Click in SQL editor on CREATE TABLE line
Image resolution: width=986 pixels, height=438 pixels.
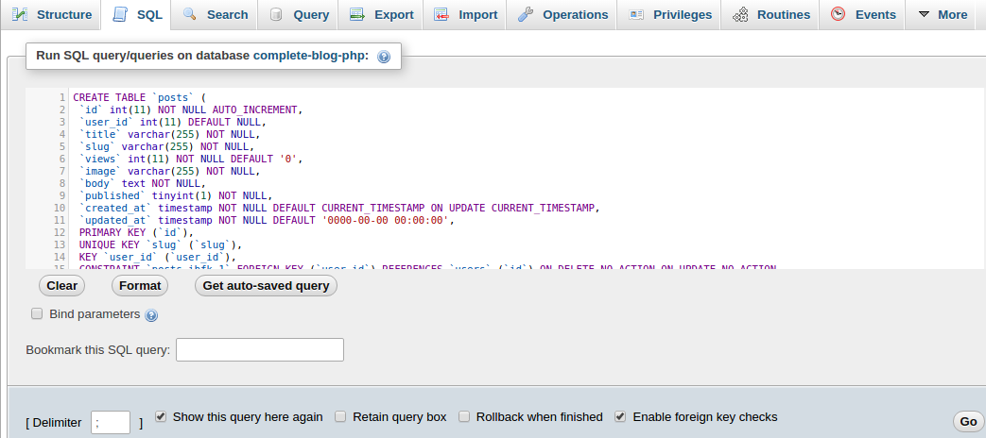[x=140, y=97]
